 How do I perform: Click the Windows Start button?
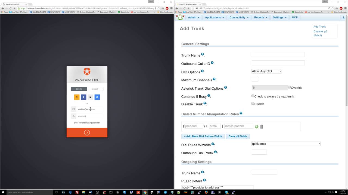click(x=3, y=192)
